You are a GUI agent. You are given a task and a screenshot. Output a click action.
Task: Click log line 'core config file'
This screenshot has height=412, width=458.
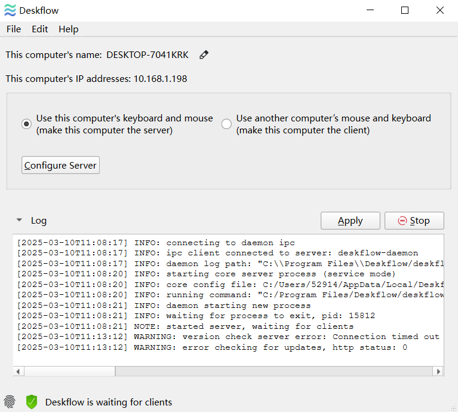(x=230, y=285)
